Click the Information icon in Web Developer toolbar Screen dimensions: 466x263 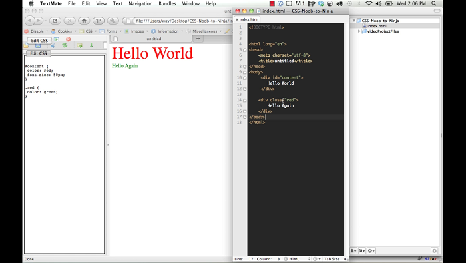click(153, 31)
